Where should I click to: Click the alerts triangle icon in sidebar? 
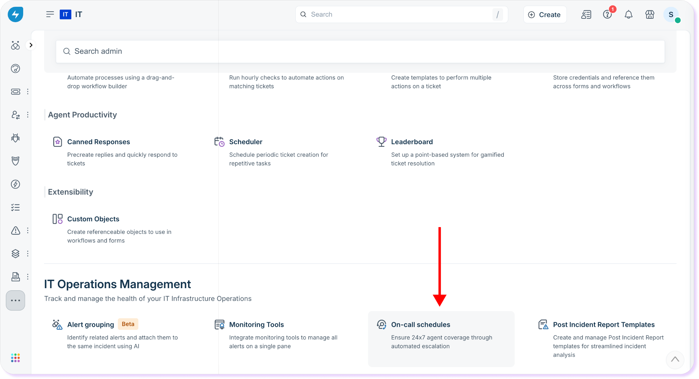pos(16,230)
